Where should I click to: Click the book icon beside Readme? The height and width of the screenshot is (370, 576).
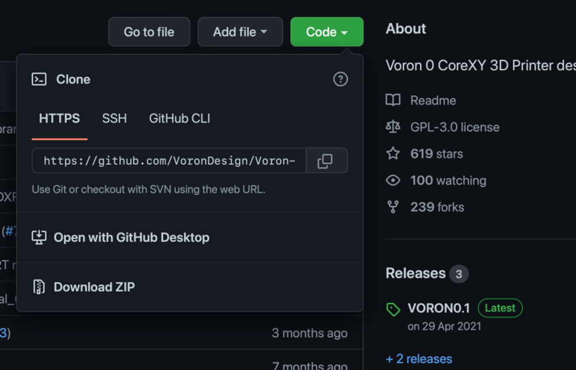point(393,100)
